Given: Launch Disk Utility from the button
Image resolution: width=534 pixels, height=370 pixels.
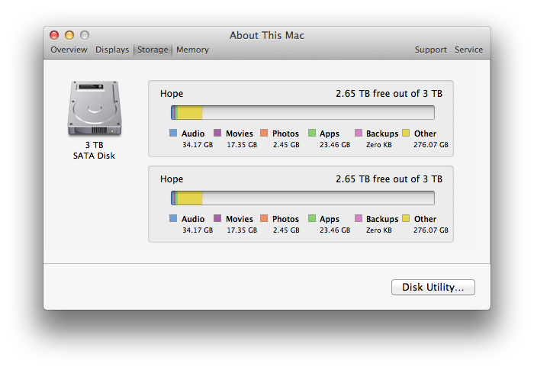Looking at the screenshot, I should tap(433, 287).
